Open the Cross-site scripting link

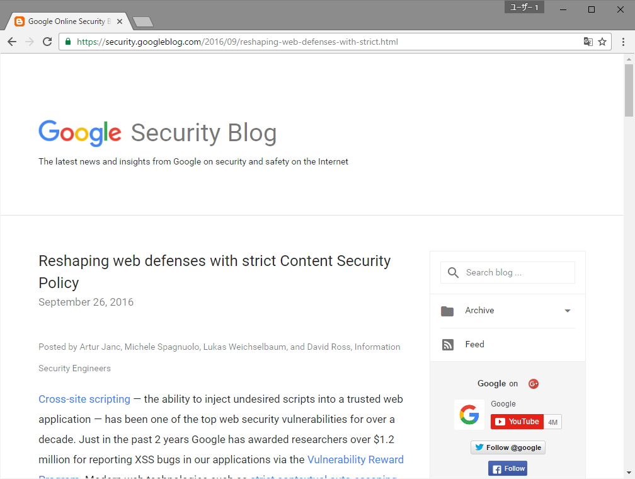(x=84, y=399)
